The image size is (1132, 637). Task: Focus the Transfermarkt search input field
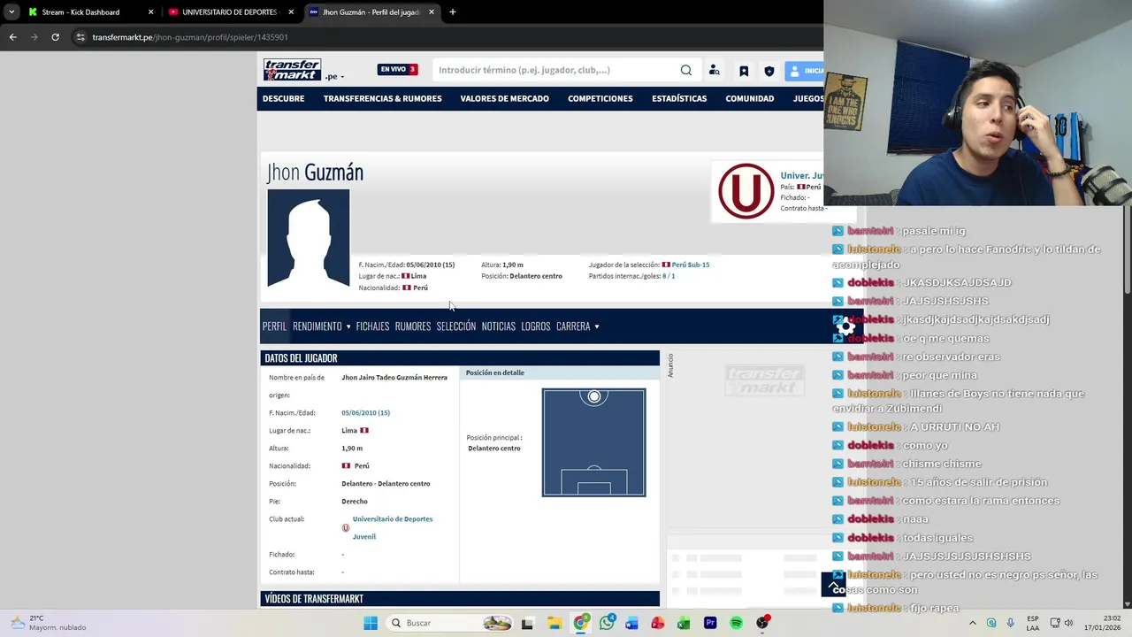tap(557, 70)
